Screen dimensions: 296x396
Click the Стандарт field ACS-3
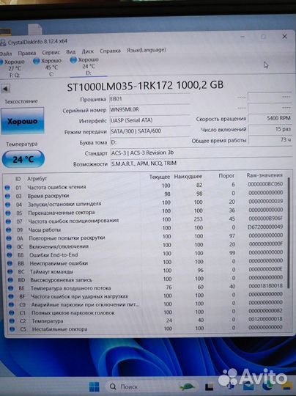pos(201,153)
